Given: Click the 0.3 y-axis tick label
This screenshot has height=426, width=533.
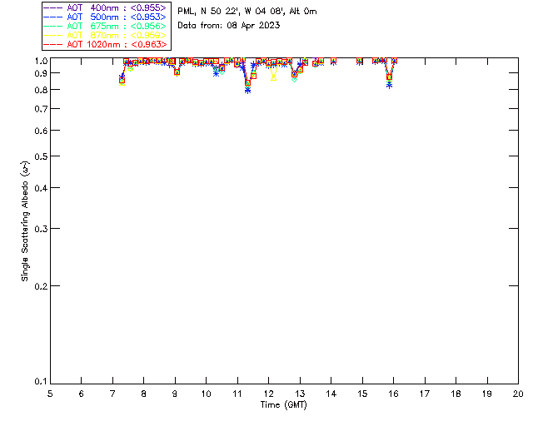Looking at the screenshot, I should coord(41,229).
